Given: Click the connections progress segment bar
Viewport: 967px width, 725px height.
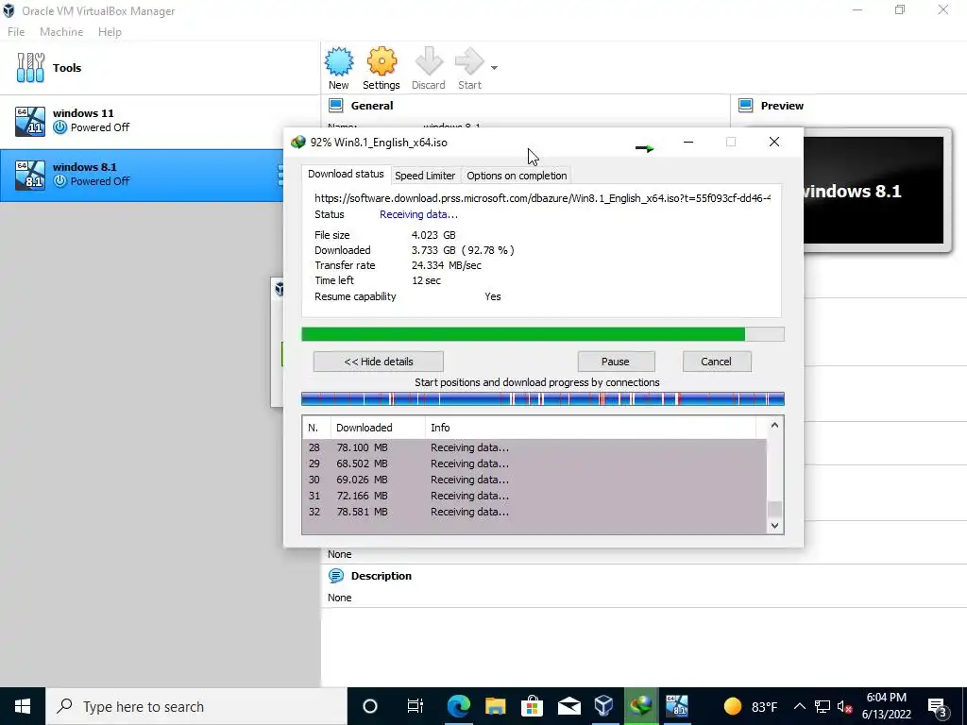Looking at the screenshot, I should (542, 399).
